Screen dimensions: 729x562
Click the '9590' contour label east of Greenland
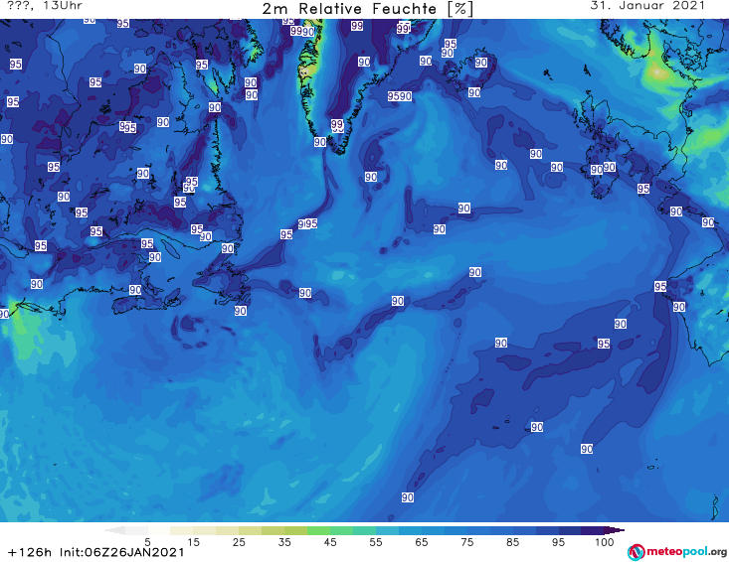click(x=400, y=96)
